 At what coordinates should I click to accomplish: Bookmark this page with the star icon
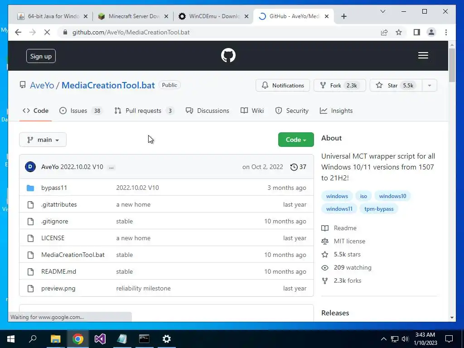coord(399,32)
